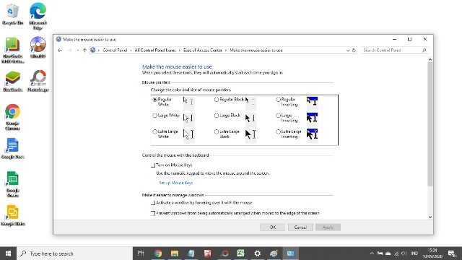The width and height of the screenshot is (462, 260).
Task: Select the BlueStacks desktop shortcut
Action: point(12,81)
